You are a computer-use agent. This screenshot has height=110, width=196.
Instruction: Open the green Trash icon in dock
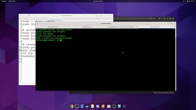(119, 106)
